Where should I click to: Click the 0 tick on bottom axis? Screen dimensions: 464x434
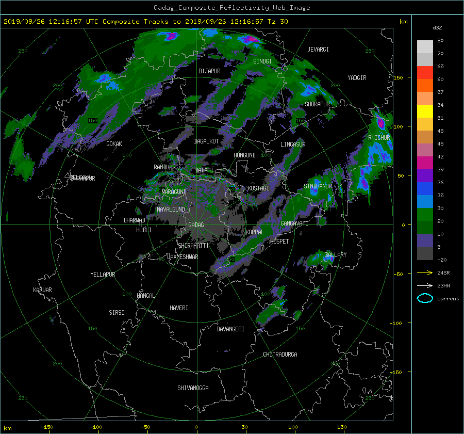pyautogui.click(x=196, y=427)
